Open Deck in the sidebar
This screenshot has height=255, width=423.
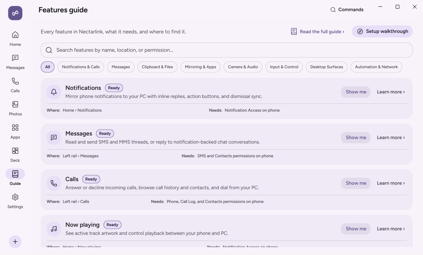tap(15, 155)
